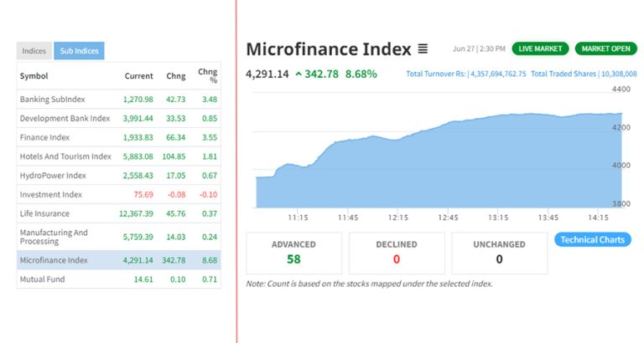Select the Hotels And Tourism Index row
644x343 pixels.
pyautogui.click(x=119, y=156)
